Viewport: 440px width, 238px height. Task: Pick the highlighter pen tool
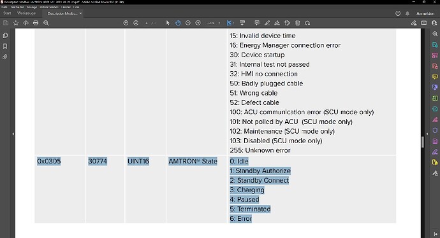pos(267,23)
